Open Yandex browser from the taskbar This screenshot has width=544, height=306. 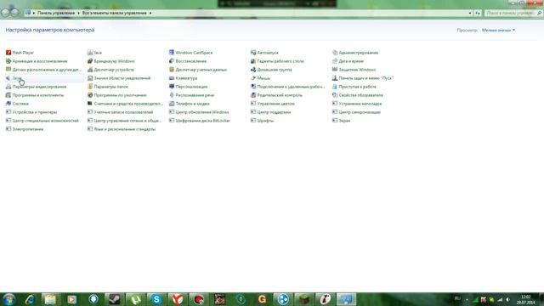point(178,299)
